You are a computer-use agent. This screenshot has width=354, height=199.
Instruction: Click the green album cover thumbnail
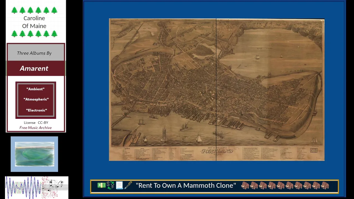pos(35,154)
